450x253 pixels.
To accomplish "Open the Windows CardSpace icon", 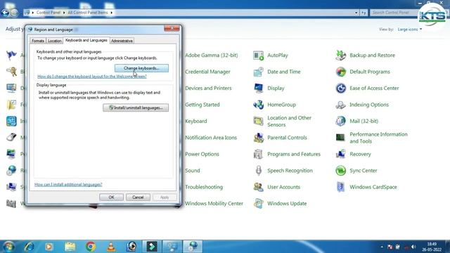I will tap(340, 187).
